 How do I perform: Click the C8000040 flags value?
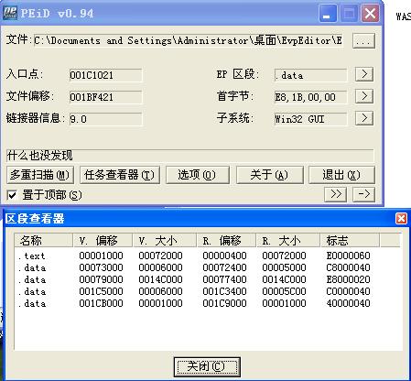pos(348,267)
